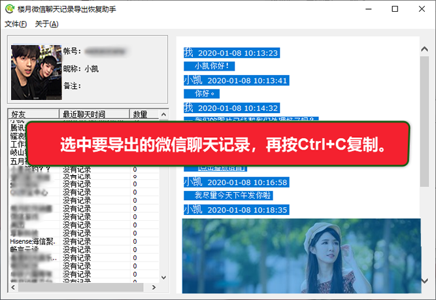
Task: Click the message 我尽量今天下午发你啦
Action: coord(228,195)
